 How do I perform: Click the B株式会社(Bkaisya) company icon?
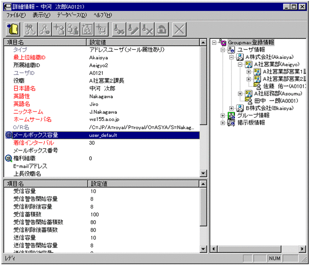pyautogui.click(x=240, y=108)
